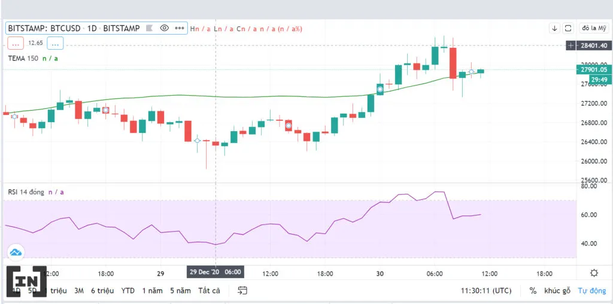Viewport: 613px width, 304px height.
Task: Click the 1 năm range button
Action: [x=152, y=290]
